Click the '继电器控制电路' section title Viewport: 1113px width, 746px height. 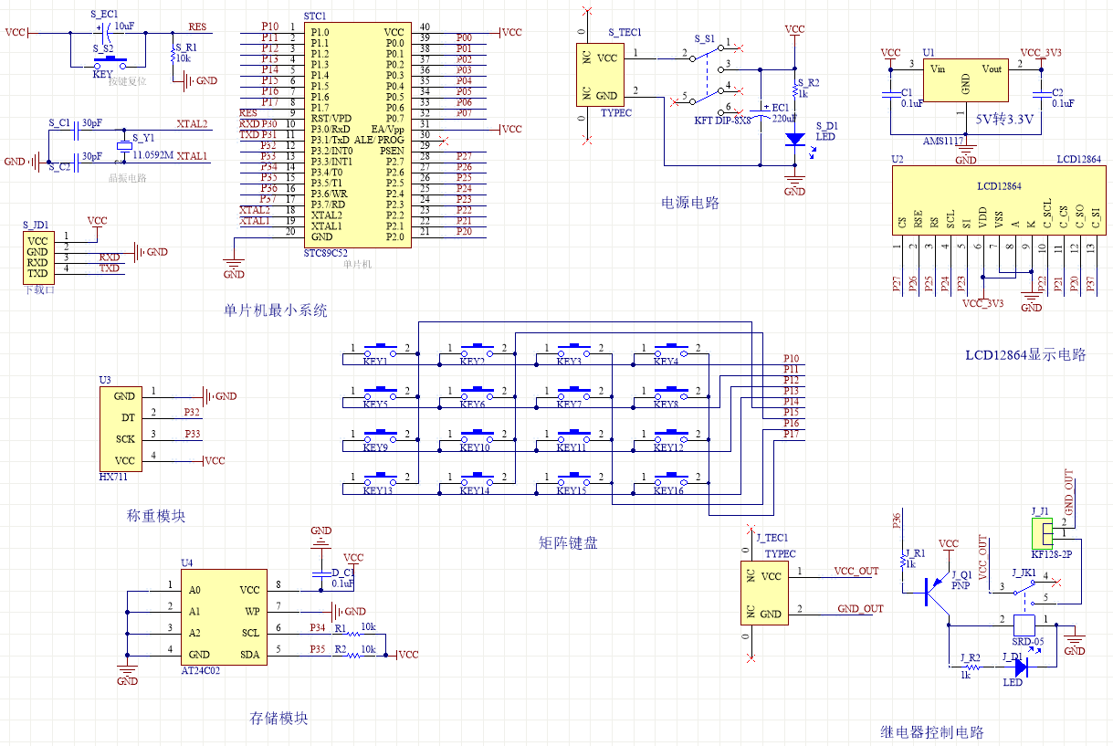pyautogui.click(x=932, y=731)
